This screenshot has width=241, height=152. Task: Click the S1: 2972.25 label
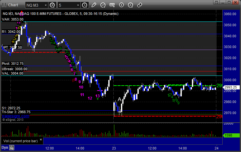click(x=11, y=108)
